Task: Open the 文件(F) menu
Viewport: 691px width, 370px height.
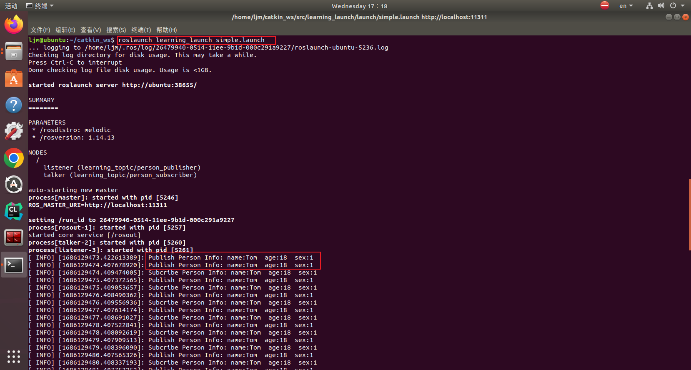Action: 40,30
